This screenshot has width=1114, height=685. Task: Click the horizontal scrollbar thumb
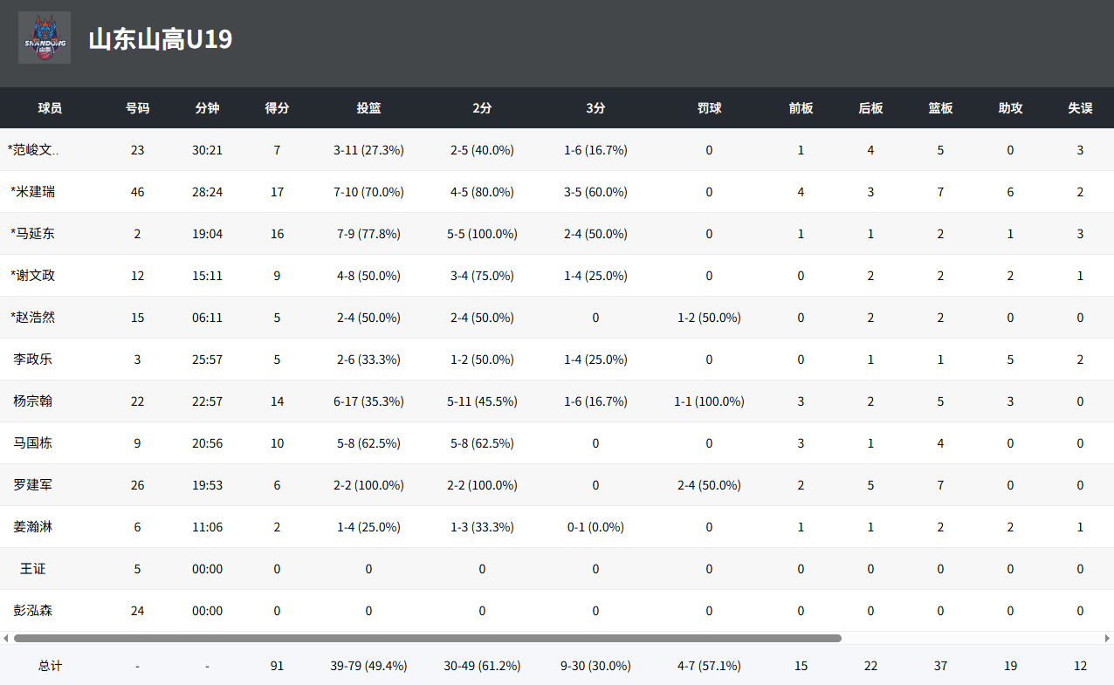[427, 638]
